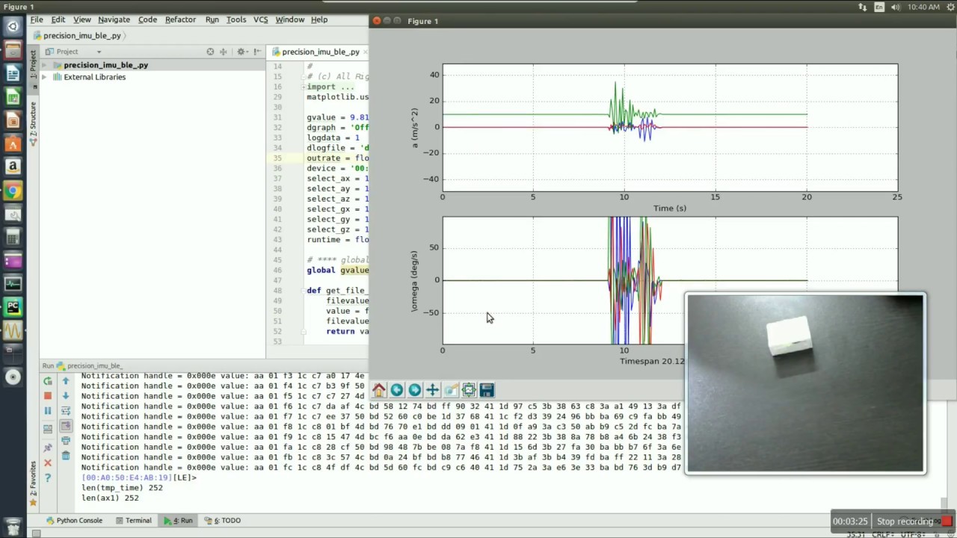Clear all console output trash icon

tap(66, 456)
